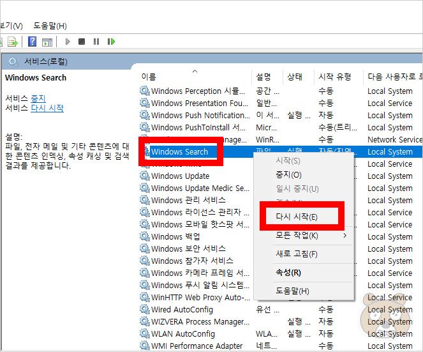Select WinHTTP Web Proxy Auto service row
Viewport: 423px width, 352px height.
click(200, 298)
